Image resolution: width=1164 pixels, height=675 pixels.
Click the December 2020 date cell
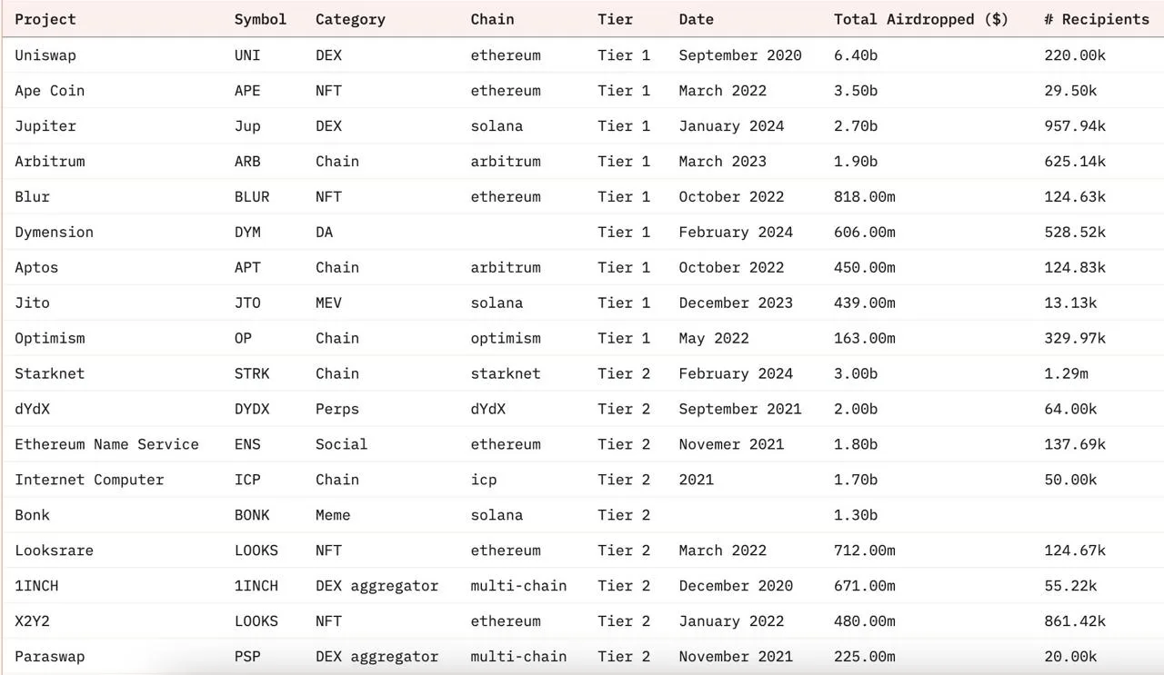pyautogui.click(x=736, y=587)
